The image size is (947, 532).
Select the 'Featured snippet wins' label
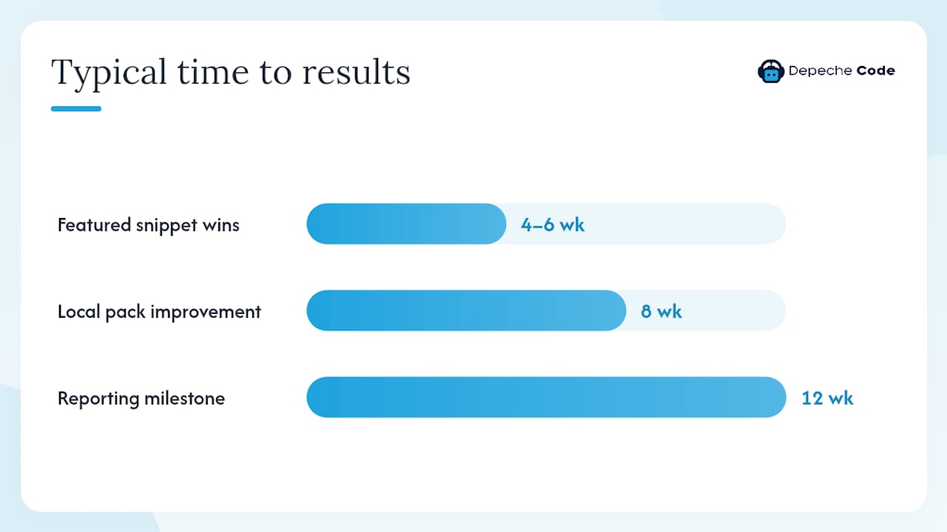[149, 225]
